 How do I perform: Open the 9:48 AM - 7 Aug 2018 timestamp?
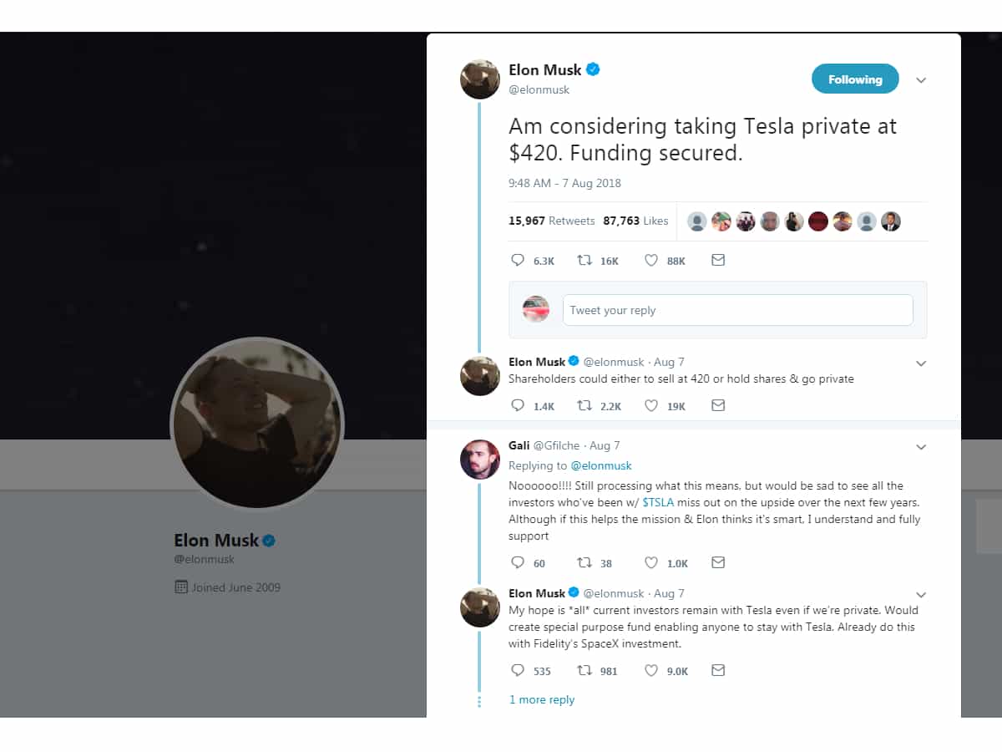[x=564, y=183]
